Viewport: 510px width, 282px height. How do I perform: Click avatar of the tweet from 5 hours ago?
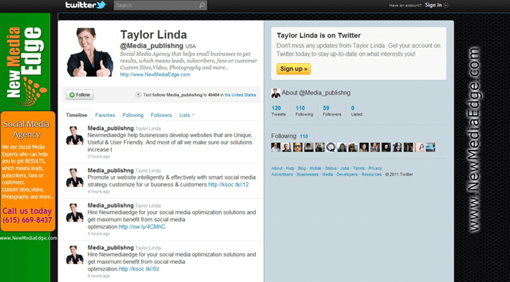[x=75, y=213]
